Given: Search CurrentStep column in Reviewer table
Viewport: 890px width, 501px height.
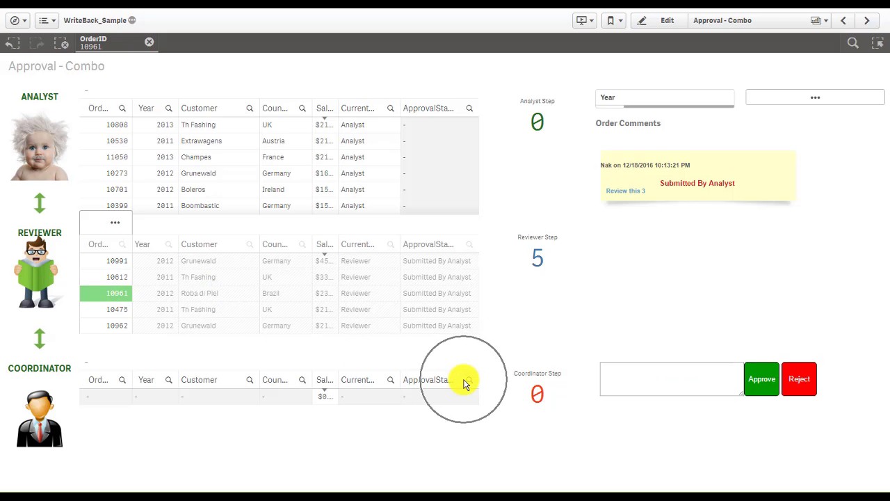Looking at the screenshot, I should [x=391, y=244].
